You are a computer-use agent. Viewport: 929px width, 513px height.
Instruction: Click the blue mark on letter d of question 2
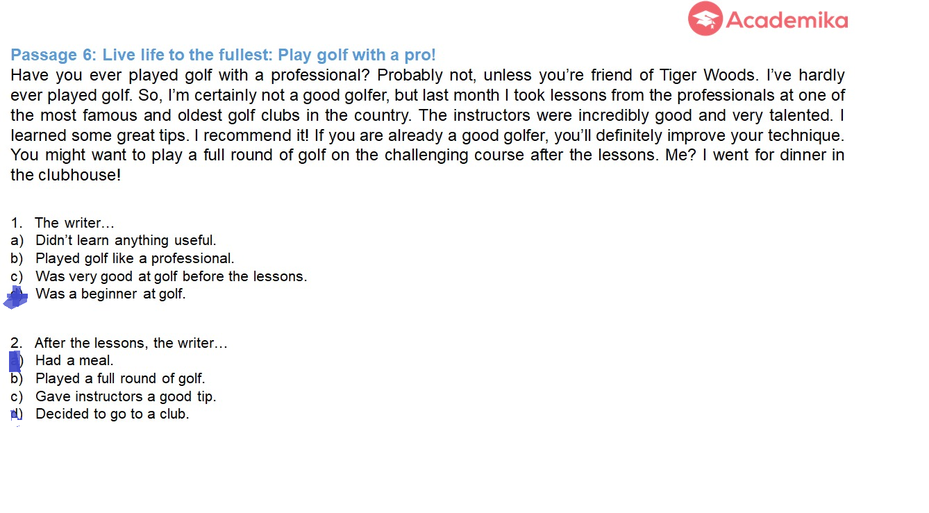(15, 414)
